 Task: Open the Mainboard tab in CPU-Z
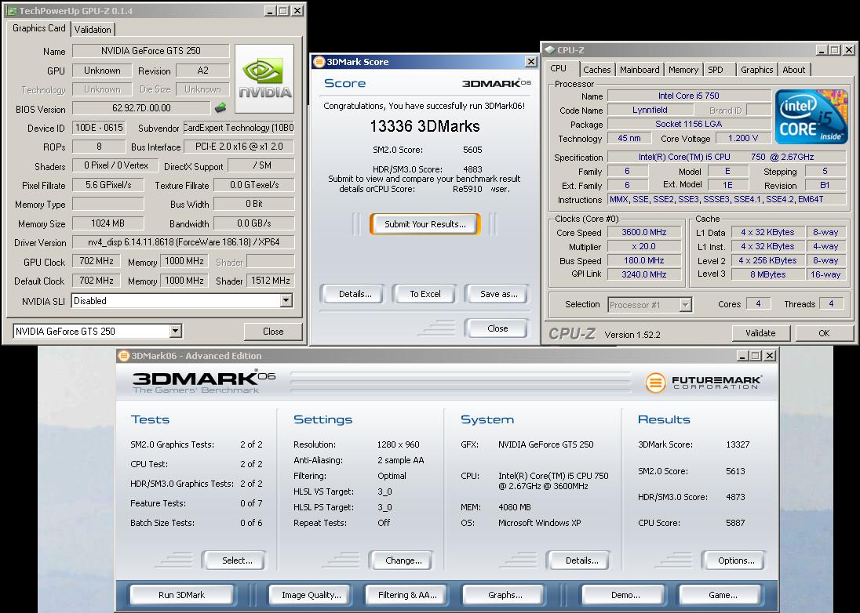640,70
